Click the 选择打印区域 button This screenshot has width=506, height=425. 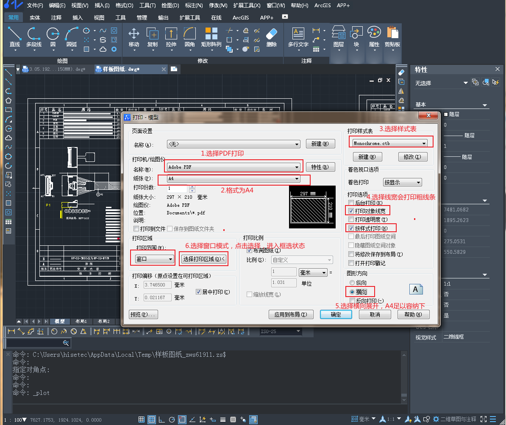pyautogui.click(x=204, y=259)
